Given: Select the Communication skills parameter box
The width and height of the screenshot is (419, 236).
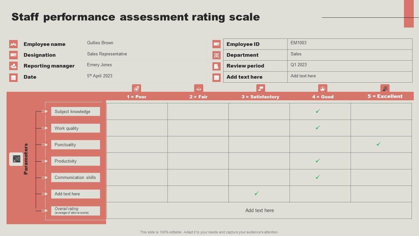Looking at the screenshot, I should [76, 177].
